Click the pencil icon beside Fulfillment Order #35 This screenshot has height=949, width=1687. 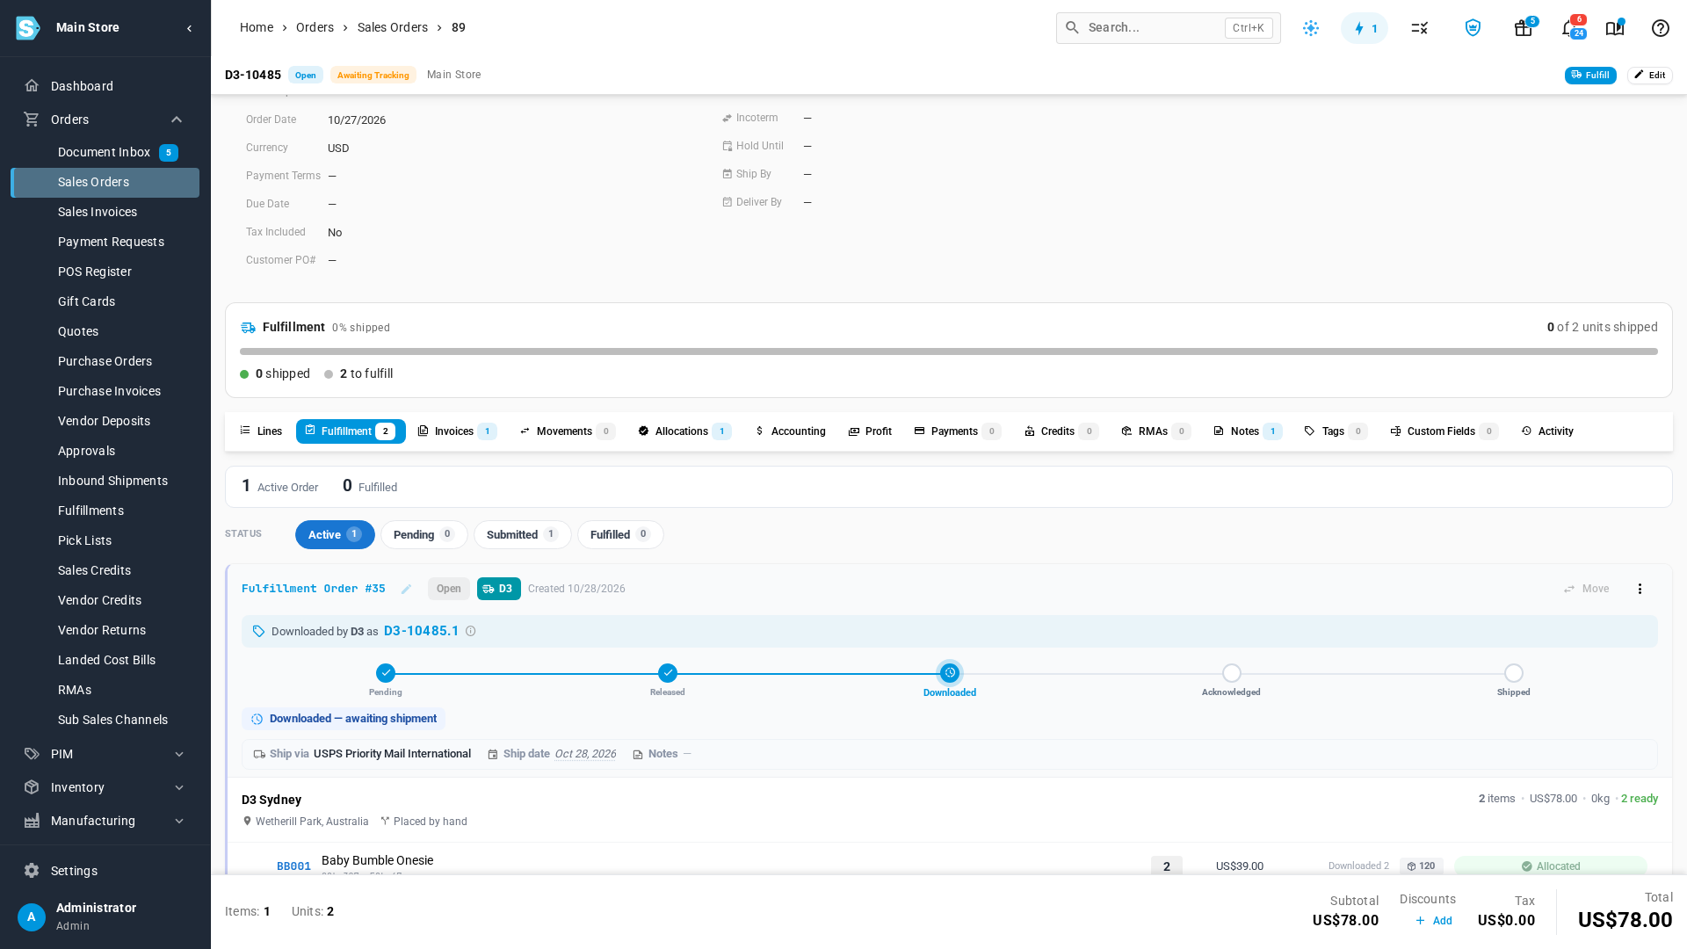[406, 589]
